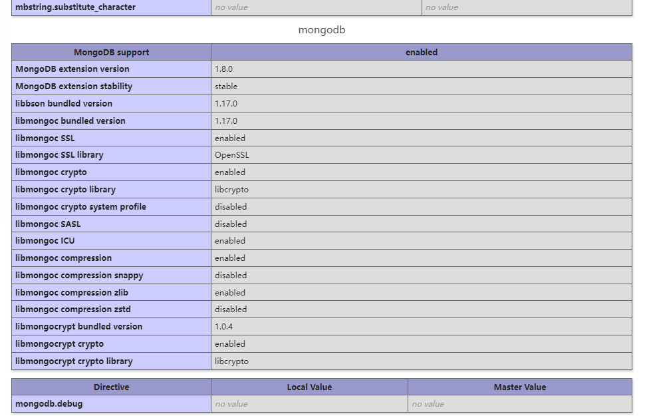Click "enabled" in the libmongoc ICU row
Screen dimensions: 645x416
[230, 241]
